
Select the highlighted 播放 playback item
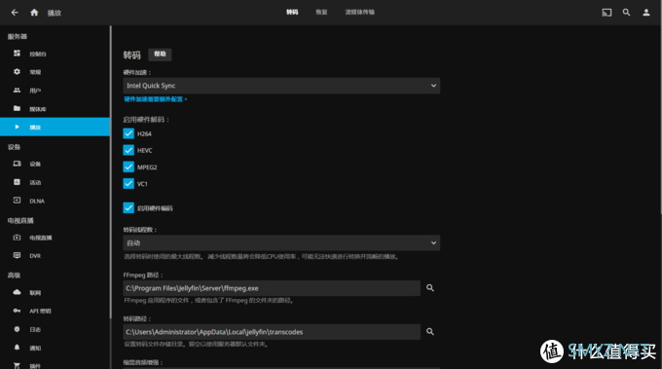pyautogui.click(x=55, y=128)
